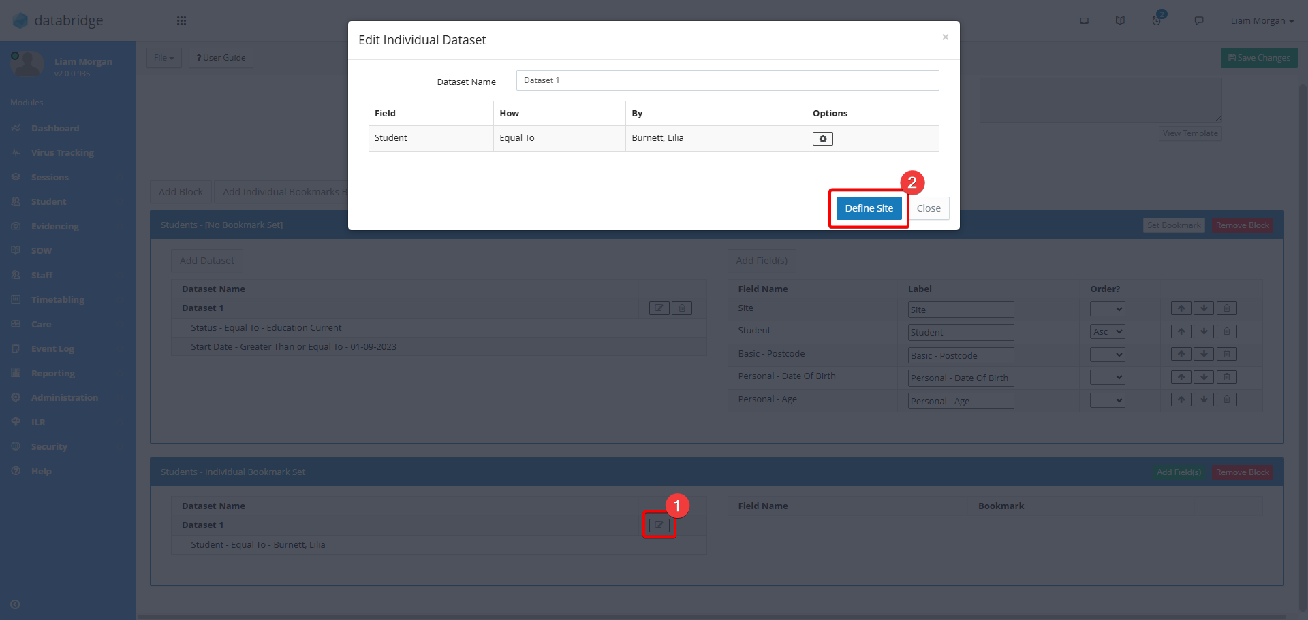Edit Dataset 1 in the No Bookmark Set block
1308x620 pixels.
(x=659, y=308)
